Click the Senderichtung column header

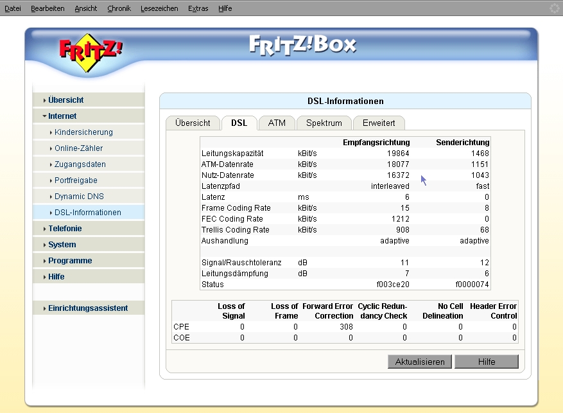pyautogui.click(x=462, y=142)
